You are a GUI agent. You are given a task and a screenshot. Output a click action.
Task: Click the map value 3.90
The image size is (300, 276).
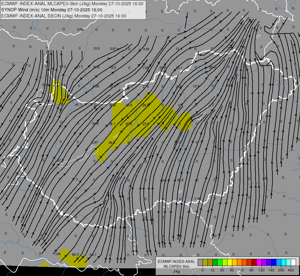click(x=80, y=29)
